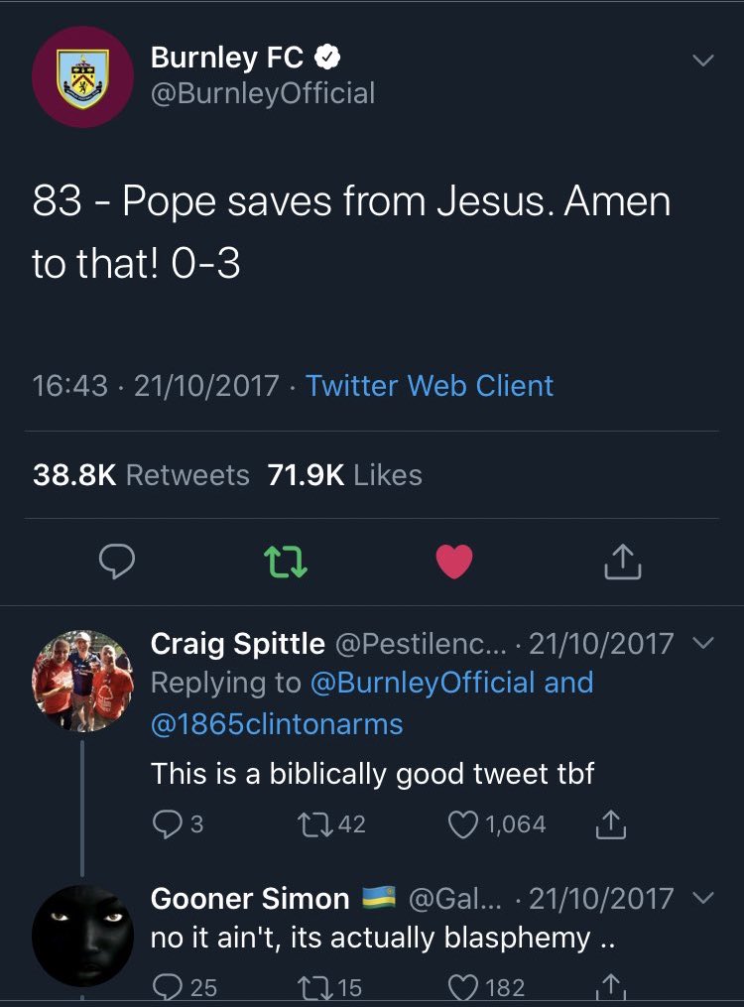Reply to Craig Spittle's tweet
Image resolution: width=744 pixels, height=1007 pixels.
tap(167, 824)
